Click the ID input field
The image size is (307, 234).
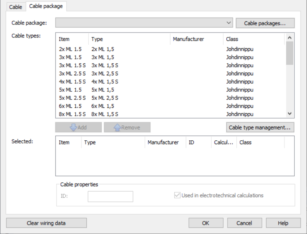coord(110,197)
